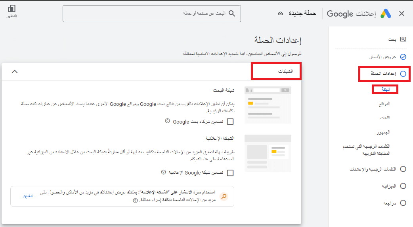413x227 pixels.
Task: Click the Display Network illustration thumbnail
Action: [x=268, y=153]
